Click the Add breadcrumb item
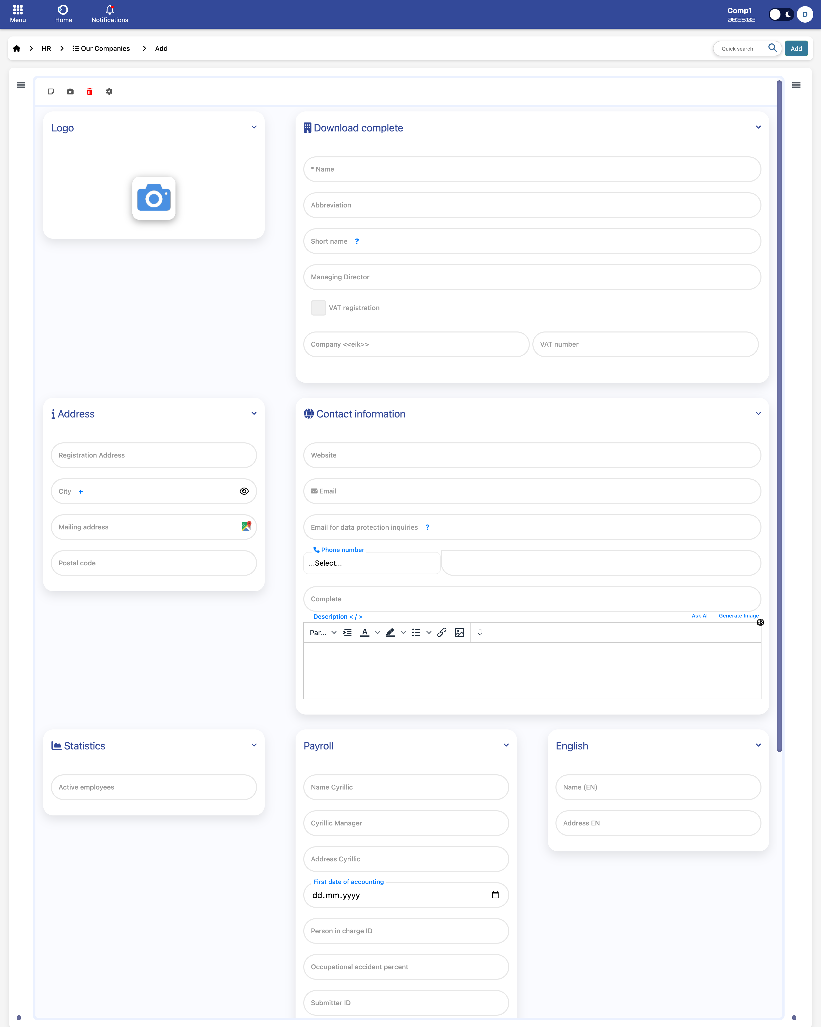This screenshot has width=821, height=1027. (161, 49)
